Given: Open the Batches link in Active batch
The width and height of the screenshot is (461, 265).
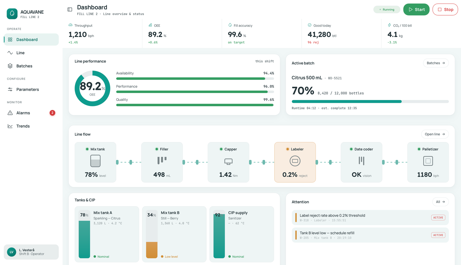Looking at the screenshot, I should pos(436,63).
